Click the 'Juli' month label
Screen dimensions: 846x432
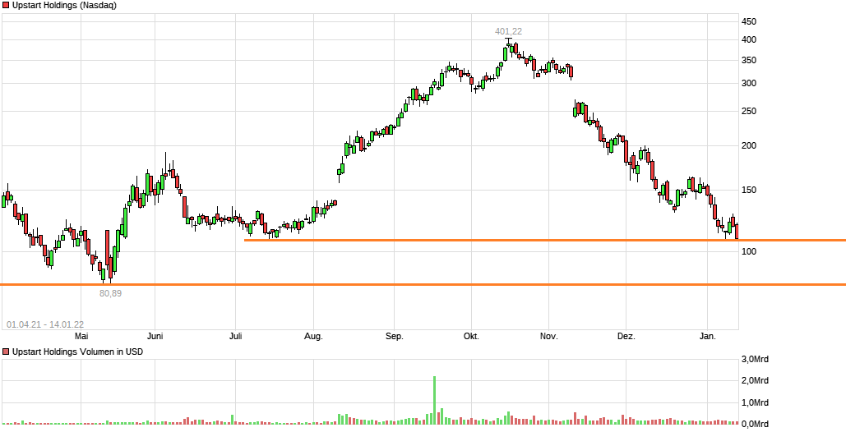[x=235, y=337]
